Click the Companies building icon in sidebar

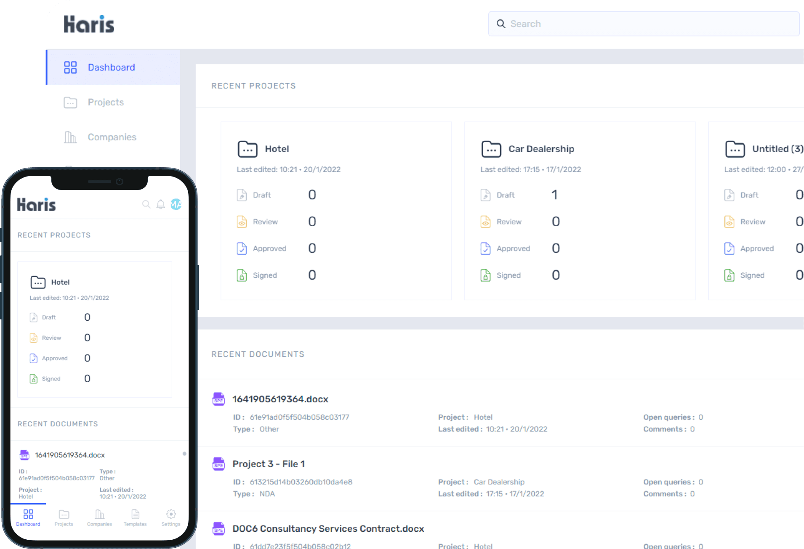click(70, 137)
